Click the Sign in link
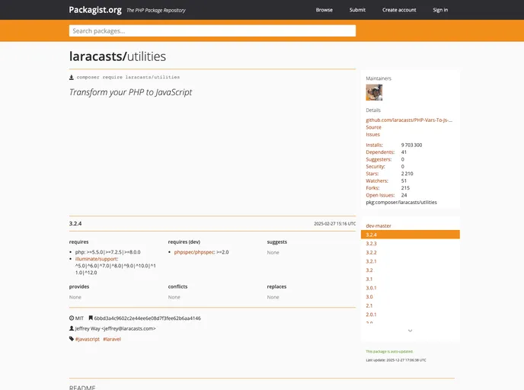This screenshot has height=390, width=524. (x=440, y=10)
